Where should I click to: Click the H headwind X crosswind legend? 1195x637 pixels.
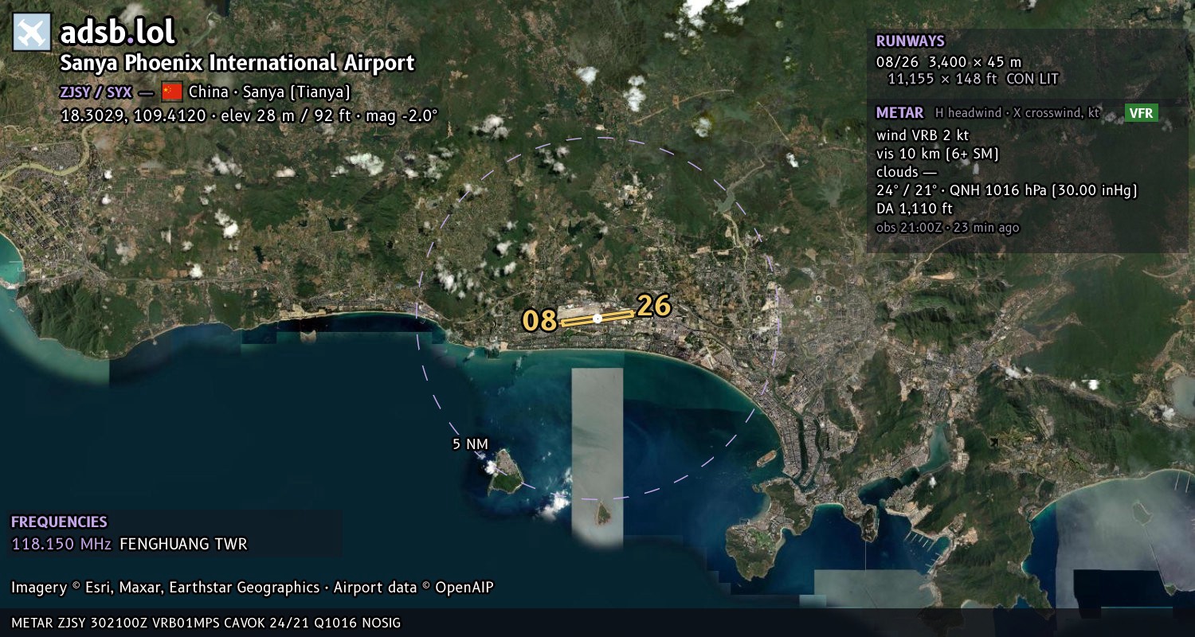coord(1017,113)
